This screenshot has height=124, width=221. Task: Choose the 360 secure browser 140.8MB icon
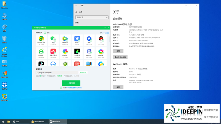(x=41, y=52)
